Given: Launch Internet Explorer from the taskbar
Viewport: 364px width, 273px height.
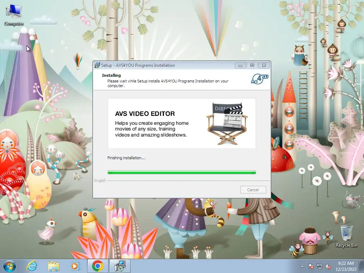Looking at the screenshot, I should pyautogui.click(x=32, y=266).
